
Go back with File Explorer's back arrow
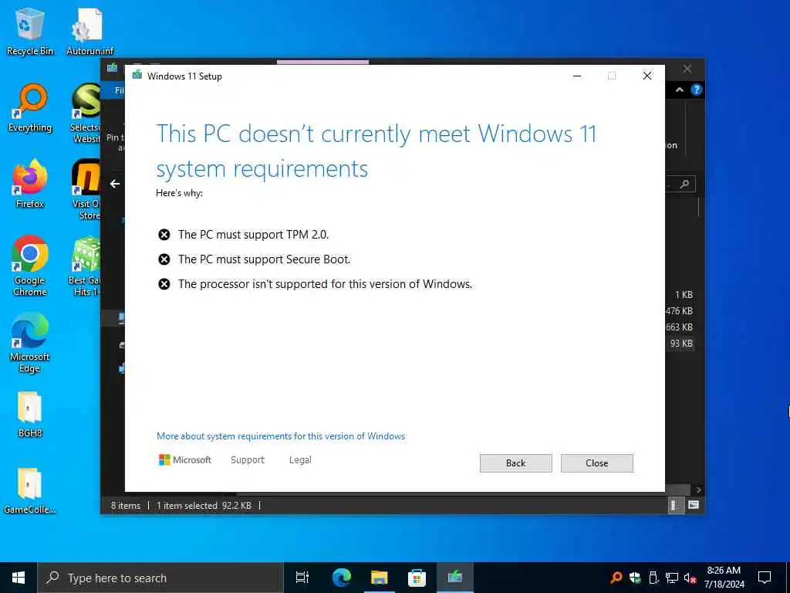coord(115,184)
